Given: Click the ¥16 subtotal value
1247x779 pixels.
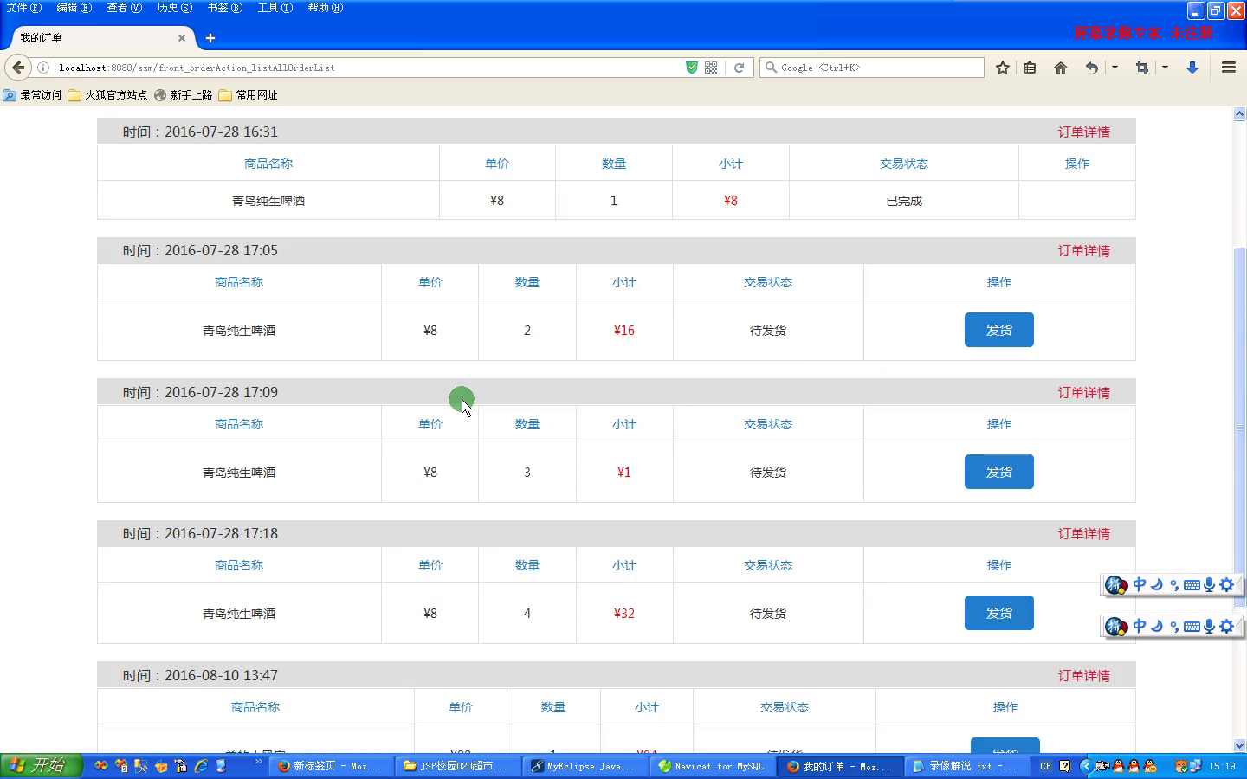Looking at the screenshot, I should [x=624, y=331].
